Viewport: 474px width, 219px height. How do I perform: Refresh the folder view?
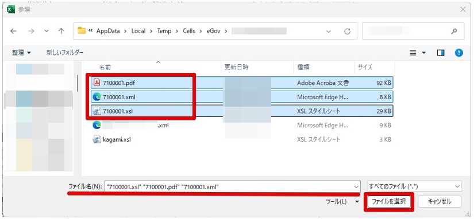tap(348, 31)
